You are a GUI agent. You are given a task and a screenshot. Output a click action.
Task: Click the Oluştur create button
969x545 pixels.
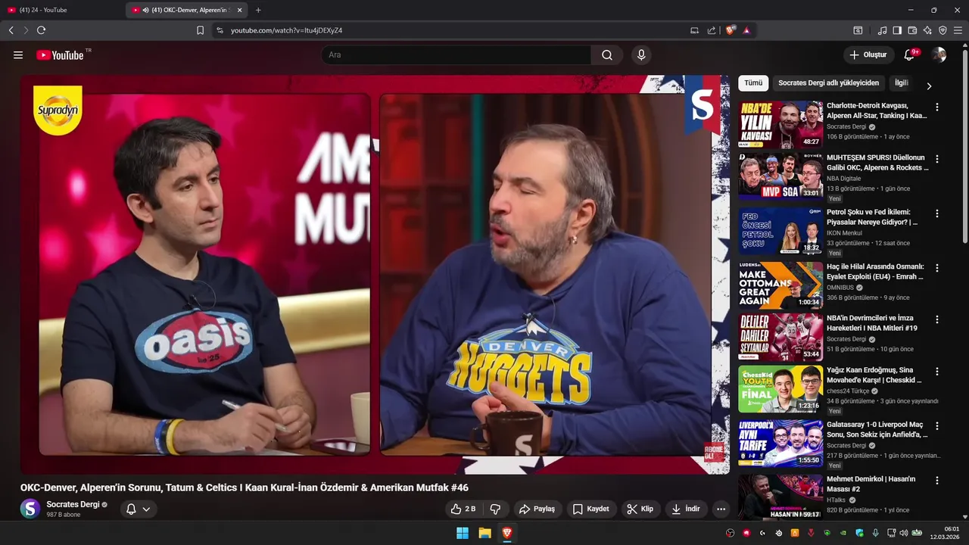868,54
